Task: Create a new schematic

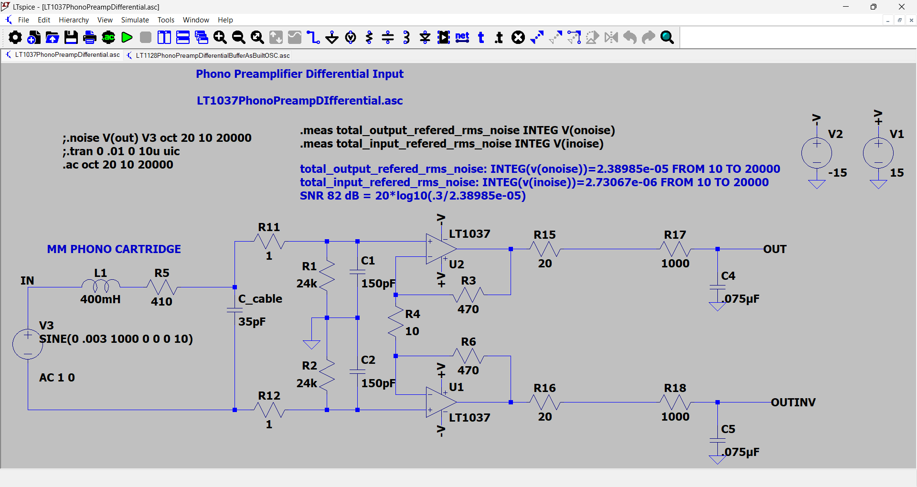Action: pos(34,37)
